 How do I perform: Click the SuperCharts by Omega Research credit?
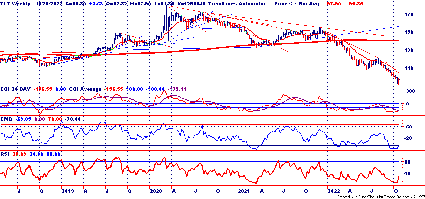click(x=381, y=197)
